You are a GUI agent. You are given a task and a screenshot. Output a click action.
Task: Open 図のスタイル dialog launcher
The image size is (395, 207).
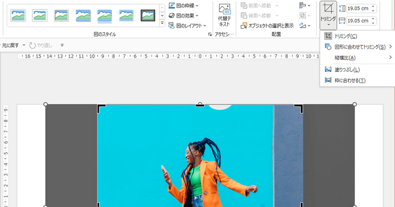click(210, 34)
